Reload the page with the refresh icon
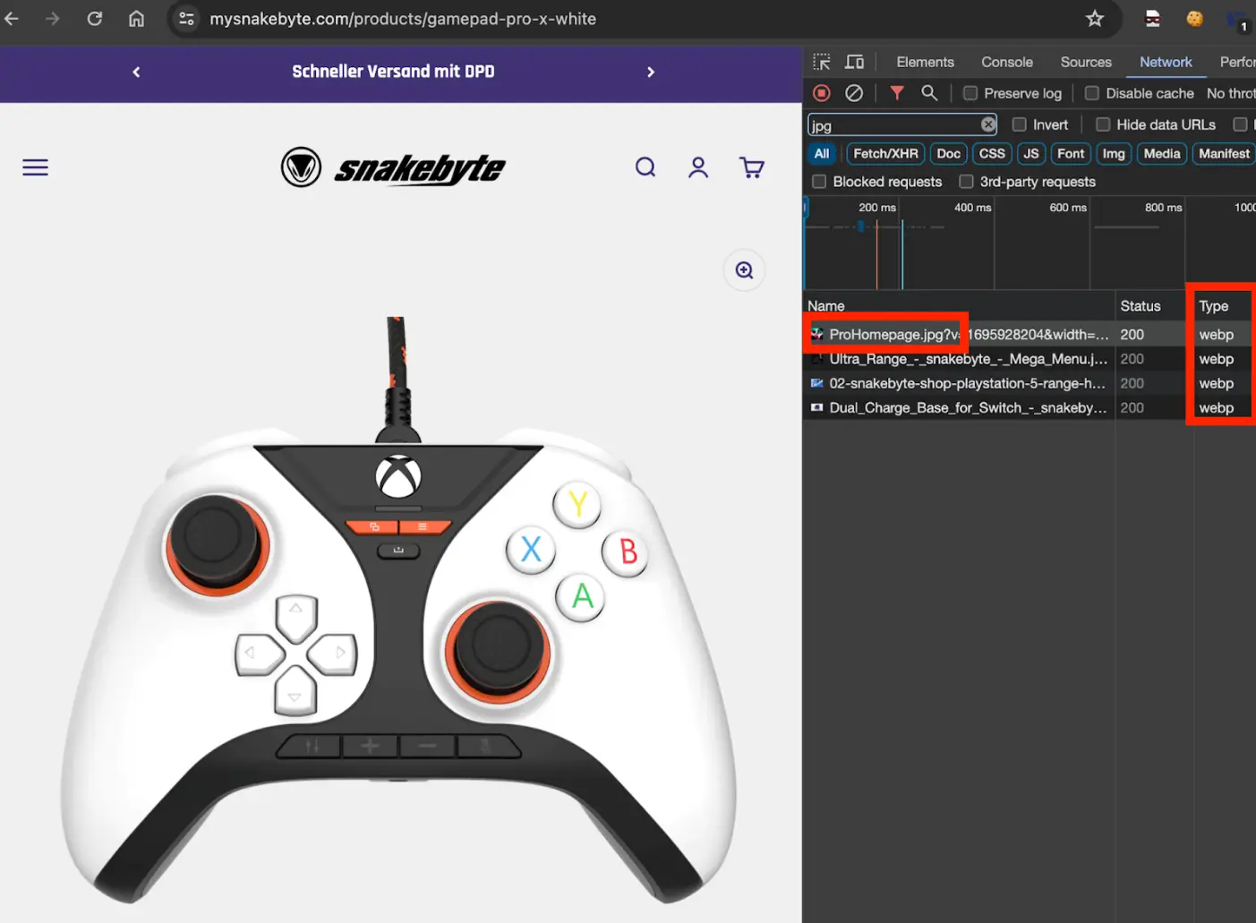 pyautogui.click(x=94, y=18)
